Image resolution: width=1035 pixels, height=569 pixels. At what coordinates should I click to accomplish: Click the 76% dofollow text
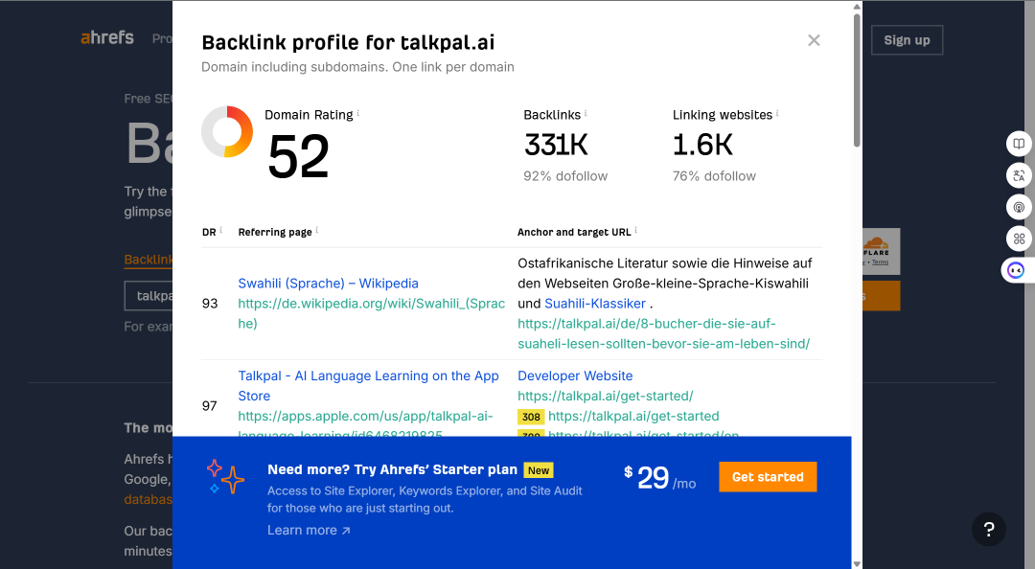pos(714,176)
